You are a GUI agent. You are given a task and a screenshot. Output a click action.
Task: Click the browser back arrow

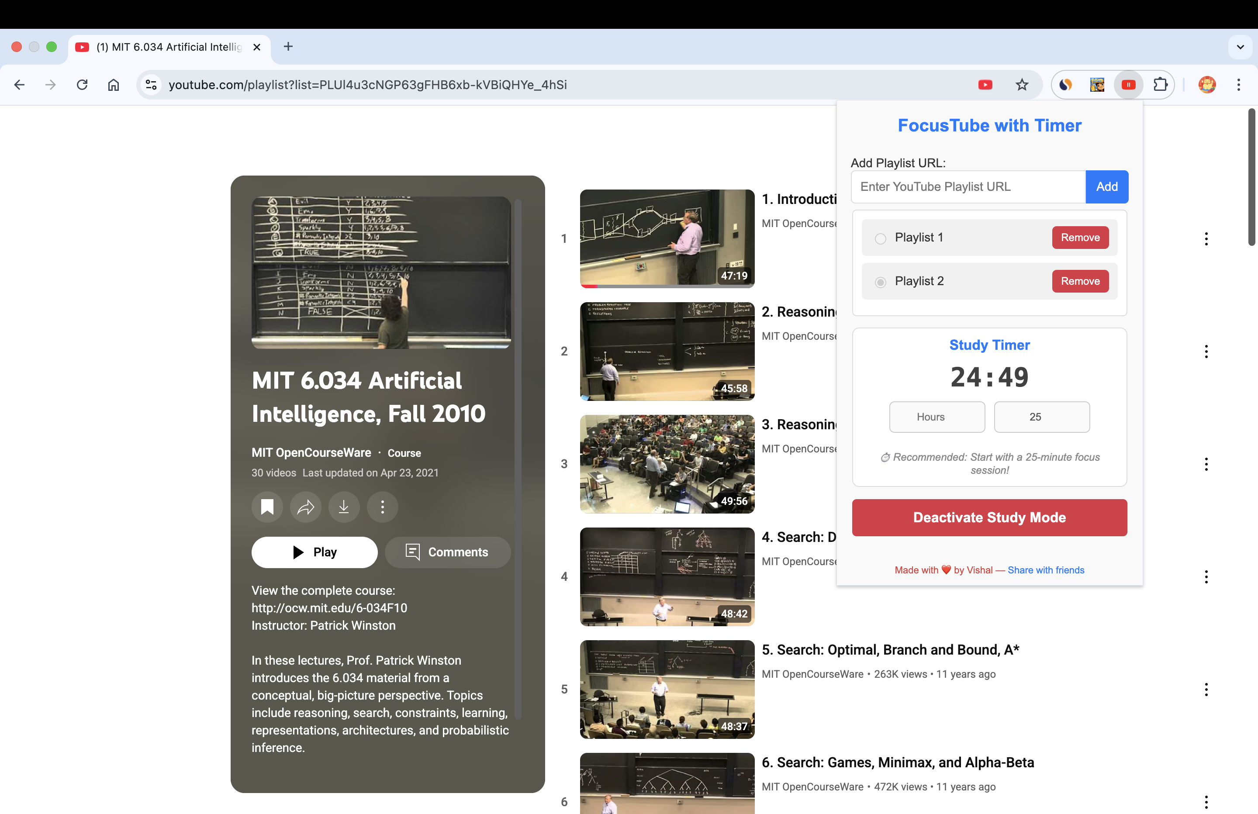(20, 85)
